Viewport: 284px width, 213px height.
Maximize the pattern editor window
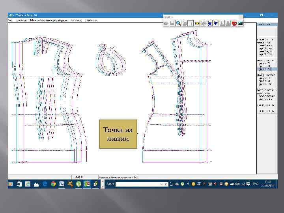pyautogui.click(x=261, y=15)
